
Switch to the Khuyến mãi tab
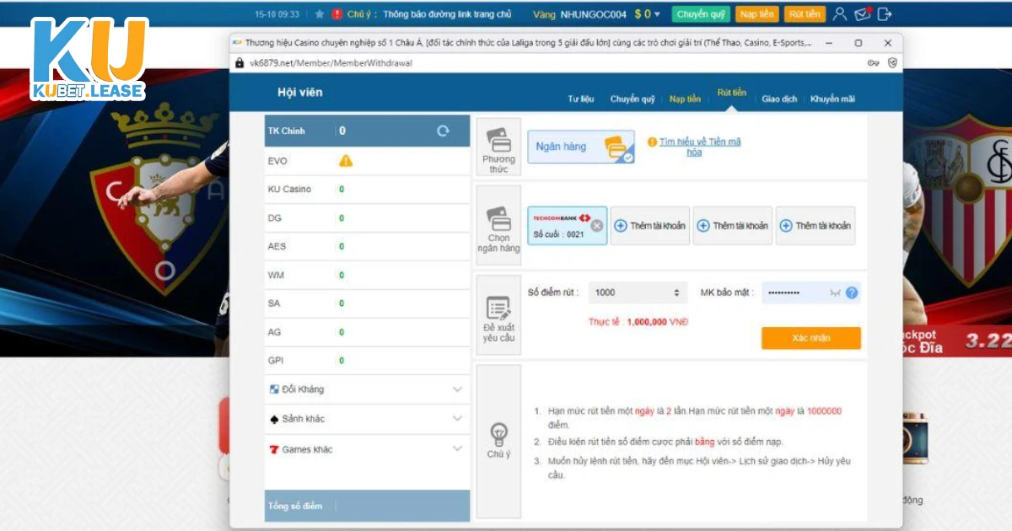[832, 99]
